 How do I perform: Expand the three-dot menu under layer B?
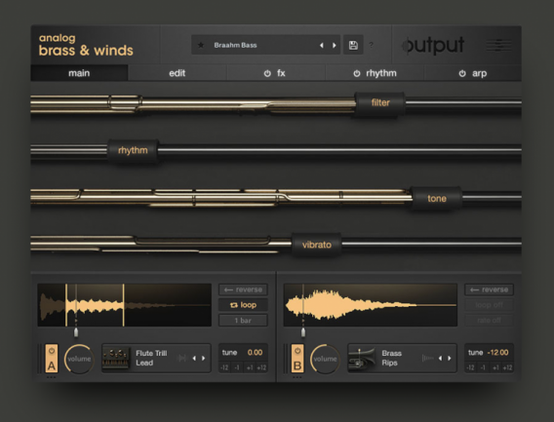click(x=297, y=377)
